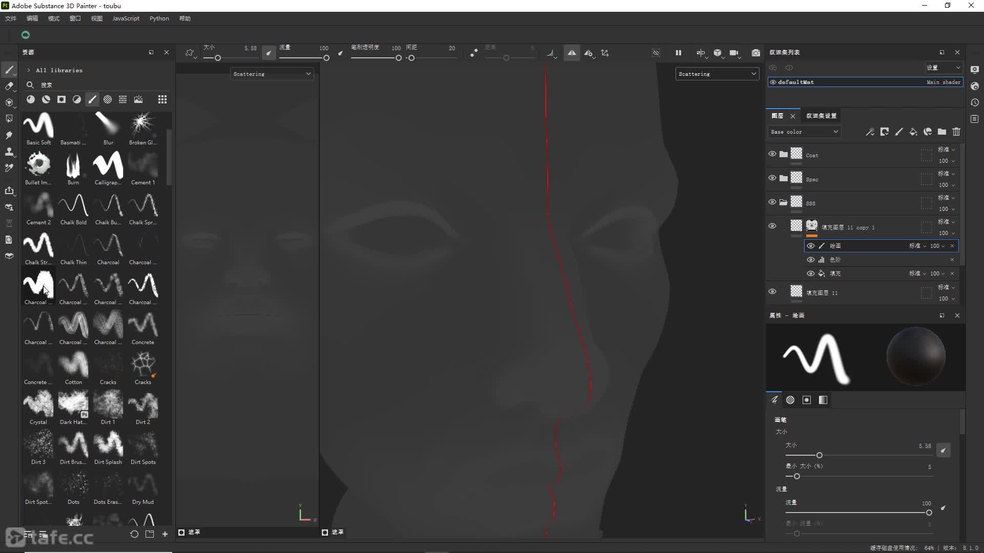Open 设置 dropdown in texture set list
The width and height of the screenshot is (984, 553).
pos(943,68)
